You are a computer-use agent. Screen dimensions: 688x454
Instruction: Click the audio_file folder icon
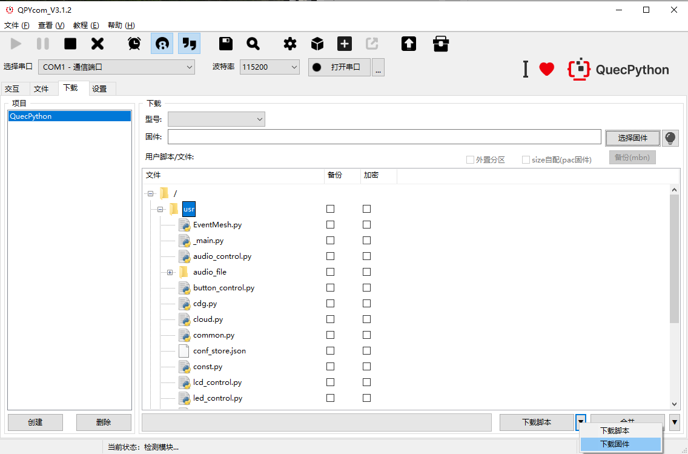coord(184,272)
